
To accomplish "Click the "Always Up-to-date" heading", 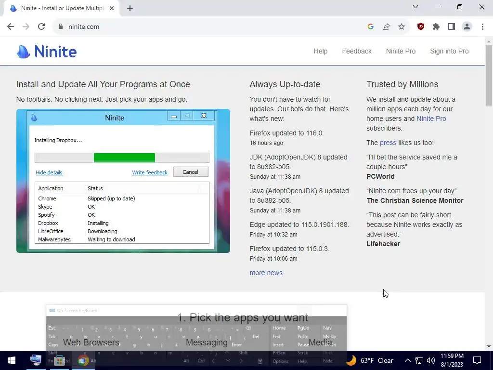I will [x=285, y=84].
